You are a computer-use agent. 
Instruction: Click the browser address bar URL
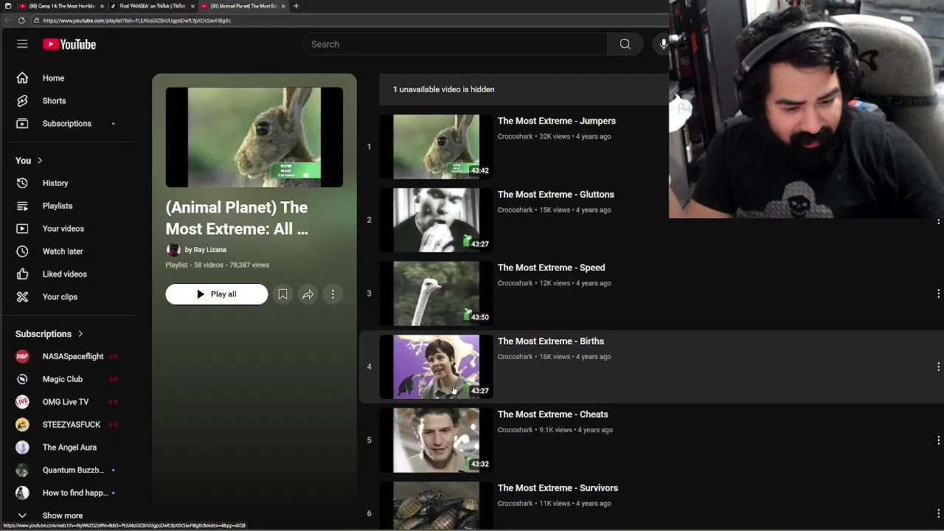[137, 21]
